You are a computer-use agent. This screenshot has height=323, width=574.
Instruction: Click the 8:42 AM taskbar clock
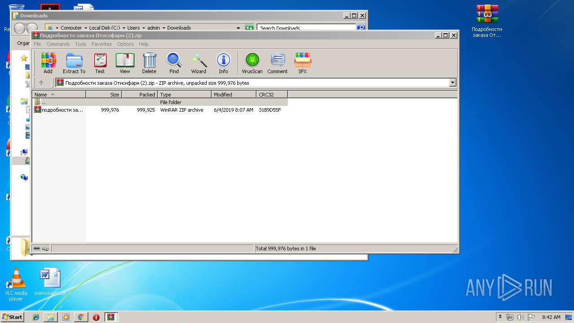pos(551,317)
